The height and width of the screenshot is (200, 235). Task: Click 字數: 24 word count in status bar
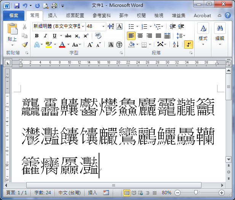(x=43, y=192)
